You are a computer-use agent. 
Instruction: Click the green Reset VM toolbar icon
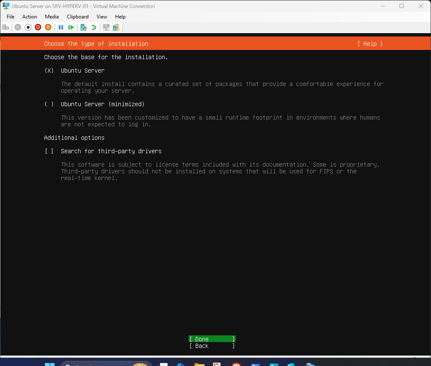tap(71, 27)
